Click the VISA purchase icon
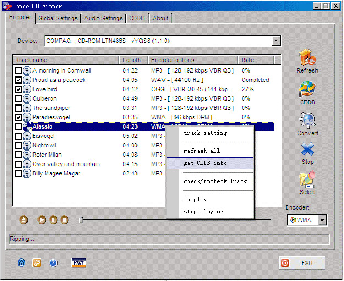 [x=78, y=263]
